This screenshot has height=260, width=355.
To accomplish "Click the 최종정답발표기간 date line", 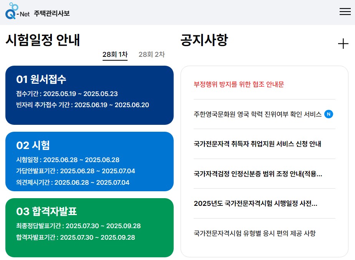I will tap(78, 226).
